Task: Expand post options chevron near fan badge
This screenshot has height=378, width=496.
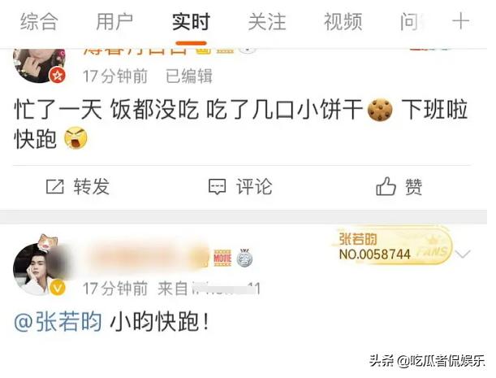Action: click(463, 254)
